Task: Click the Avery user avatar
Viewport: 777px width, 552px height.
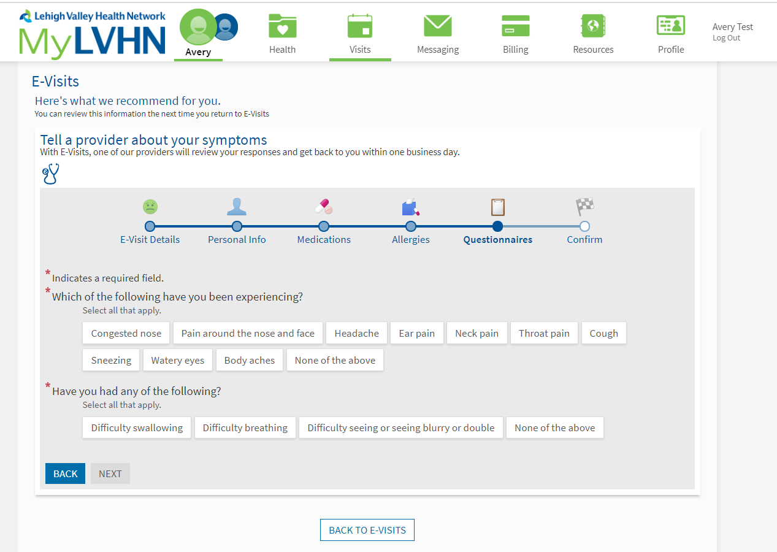Action: coord(197,28)
